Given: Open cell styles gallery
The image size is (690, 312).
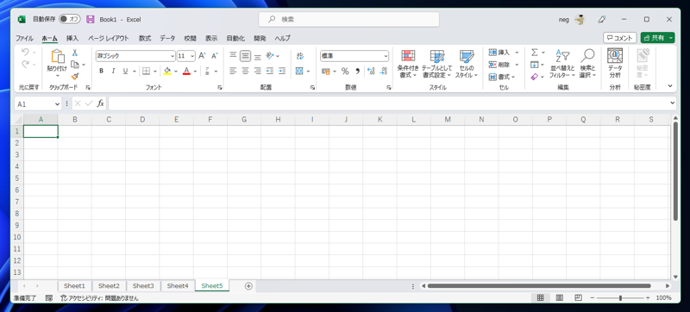Looking at the screenshot, I should click(467, 64).
